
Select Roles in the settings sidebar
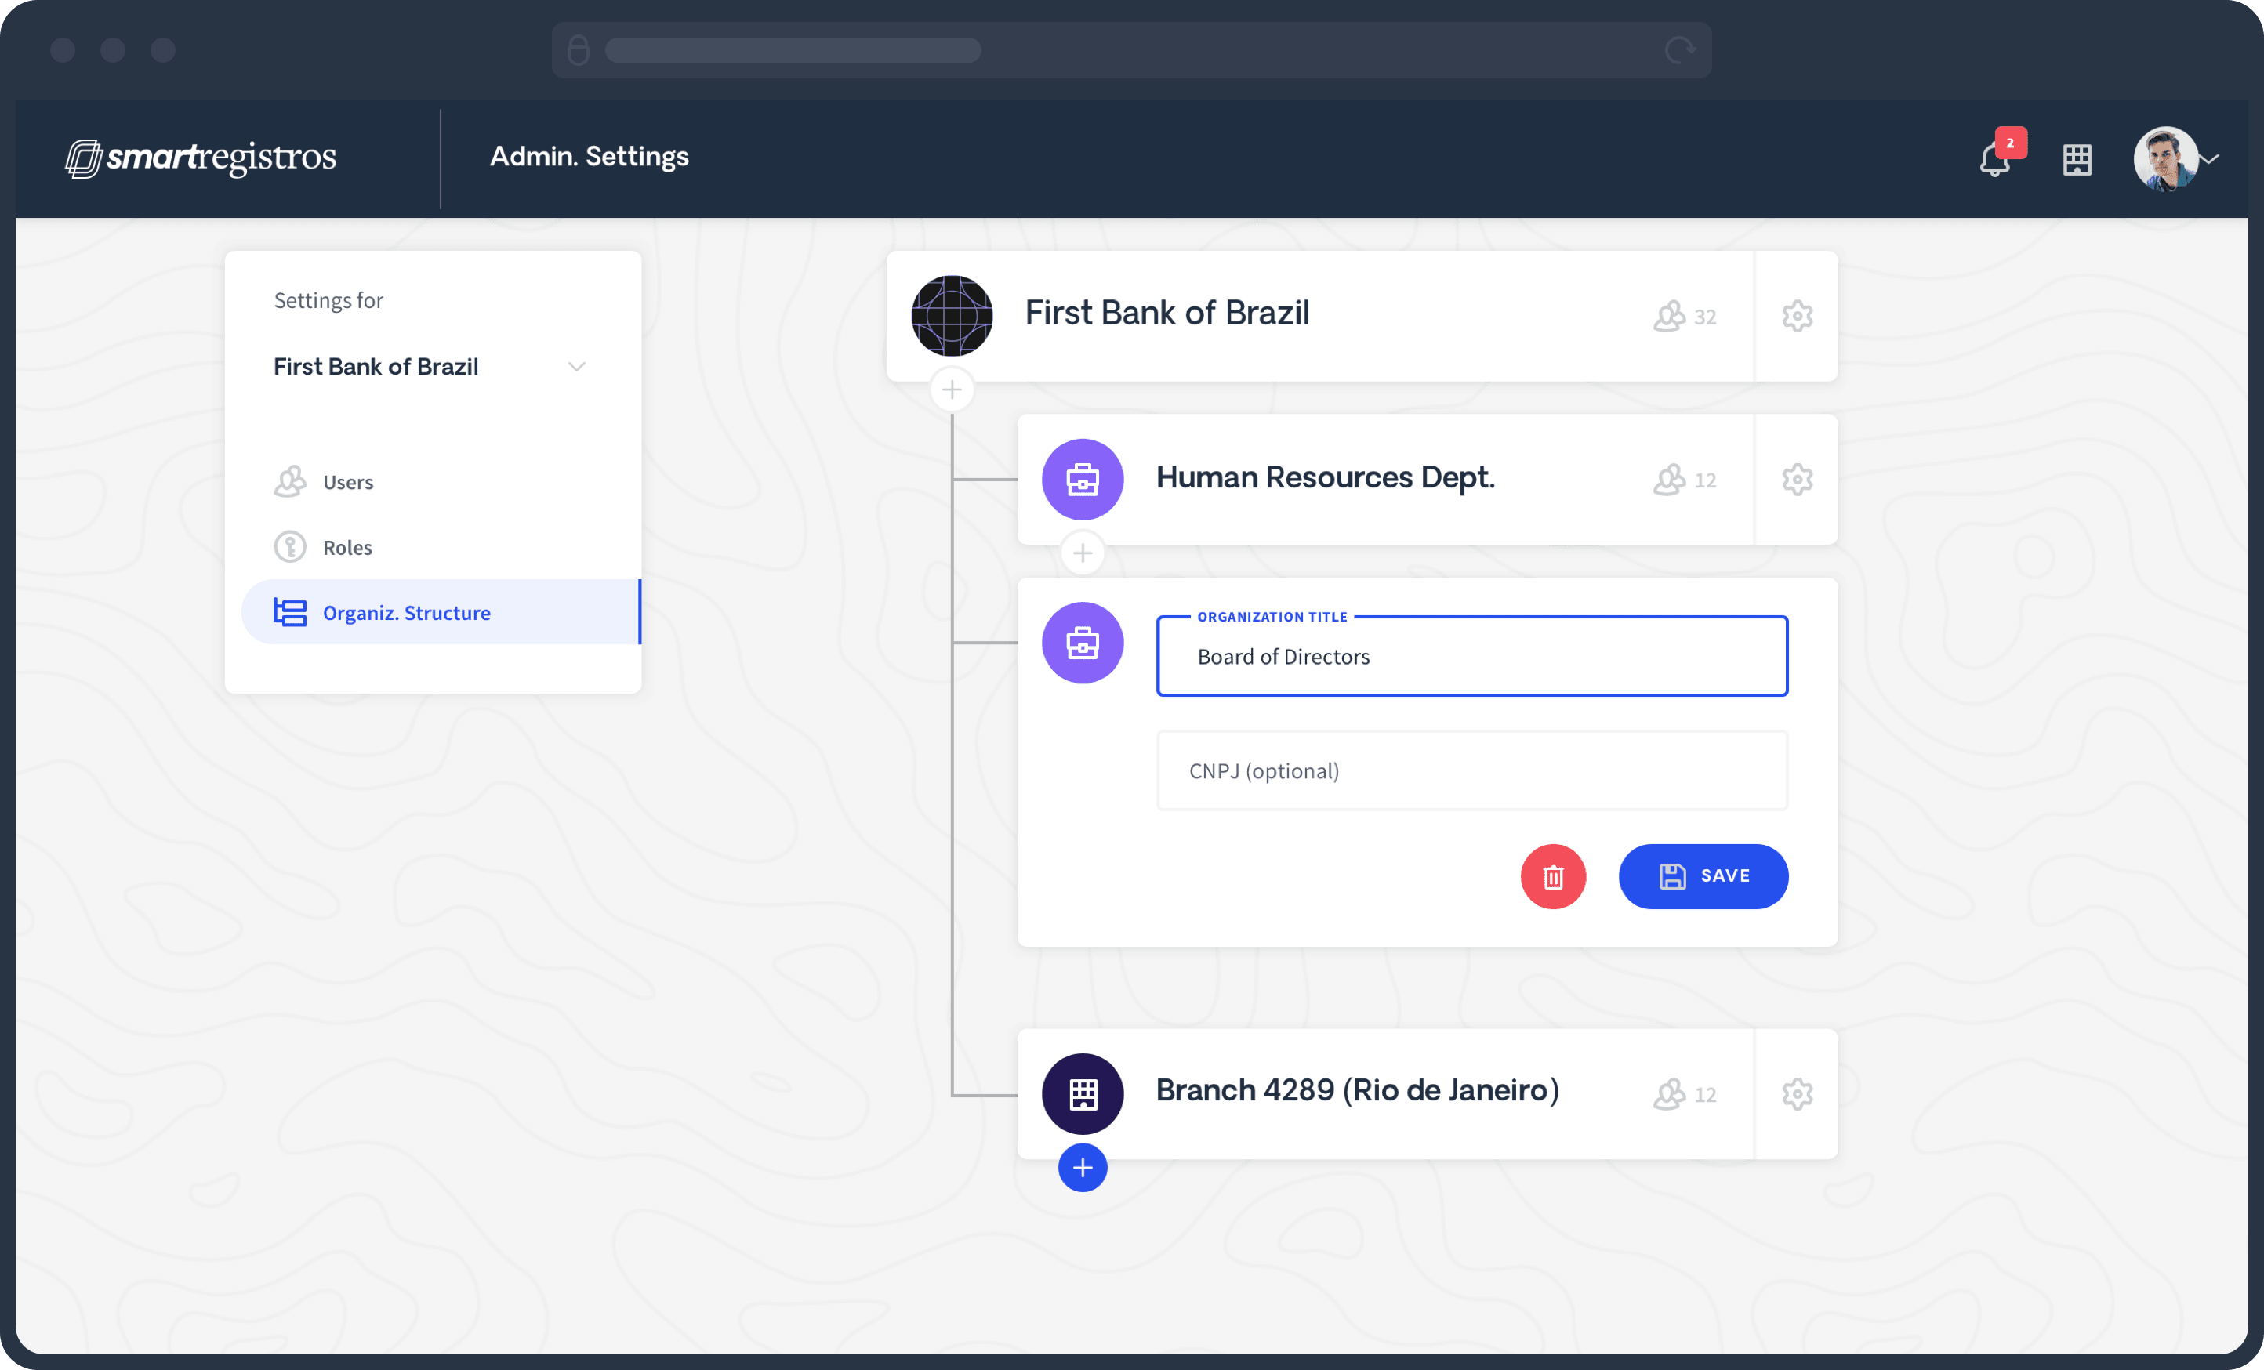pyautogui.click(x=346, y=548)
